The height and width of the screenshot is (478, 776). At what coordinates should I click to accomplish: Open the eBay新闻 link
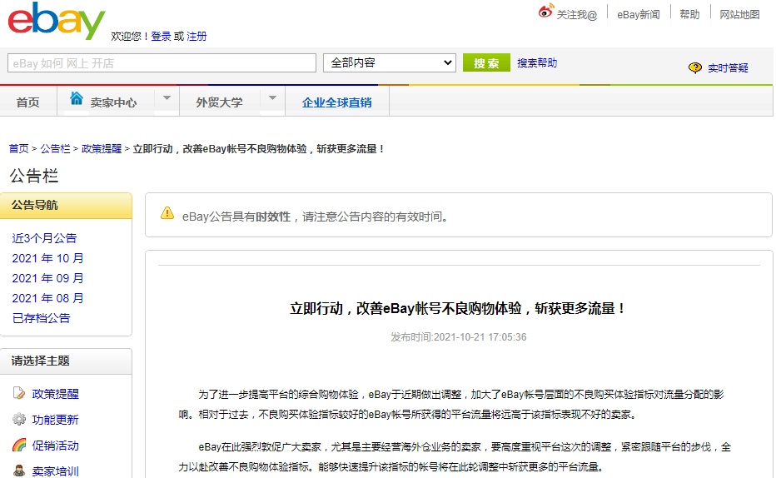[639, 15]
